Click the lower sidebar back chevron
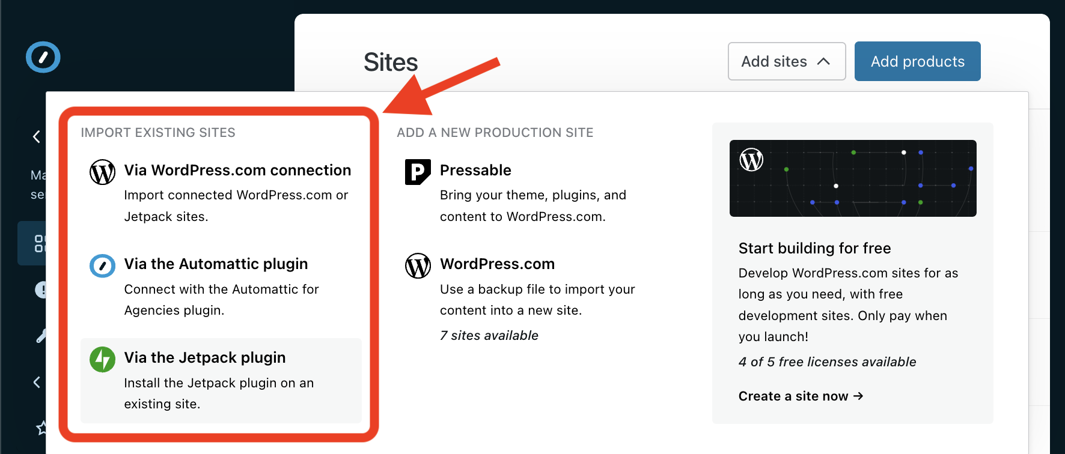The height and width of the screenshot is (454, 1065). click(37, 382)
